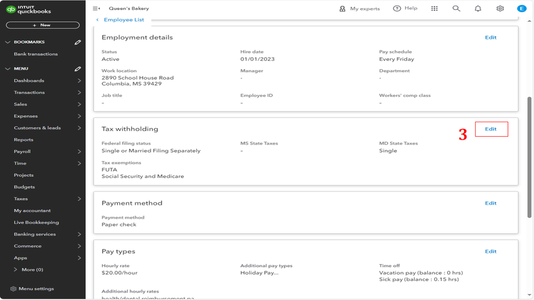534x300 pixels.
Task: Select Projects from the sidebar menu
Action: (24, 175)
